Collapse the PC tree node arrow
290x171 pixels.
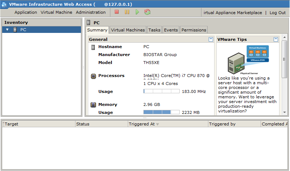[7, 30]
